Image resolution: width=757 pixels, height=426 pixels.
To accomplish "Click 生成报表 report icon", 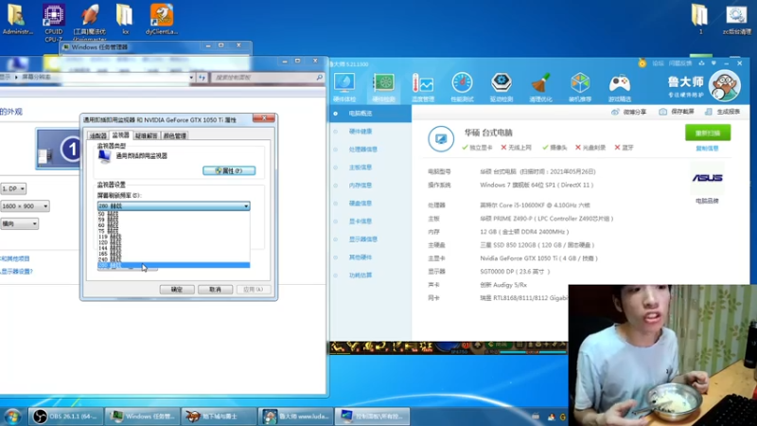I will 708,112.
